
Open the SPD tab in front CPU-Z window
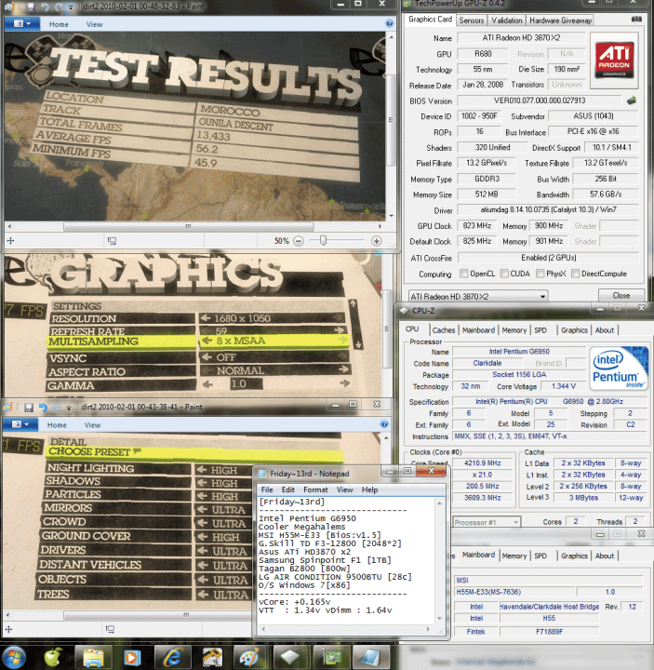[541, 329]
